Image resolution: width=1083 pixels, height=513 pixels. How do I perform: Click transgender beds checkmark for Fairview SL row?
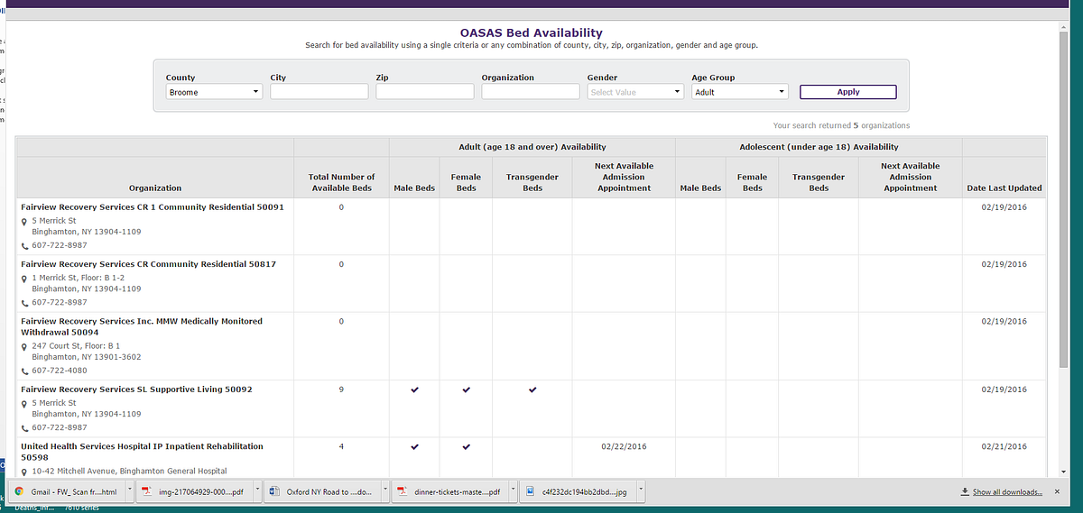point(532,389)
